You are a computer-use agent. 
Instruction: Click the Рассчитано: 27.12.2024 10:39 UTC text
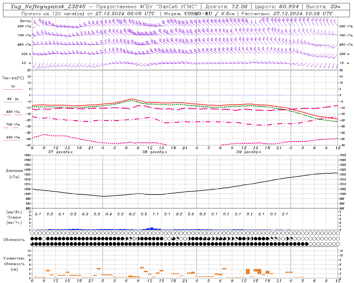tap(287, 14)
